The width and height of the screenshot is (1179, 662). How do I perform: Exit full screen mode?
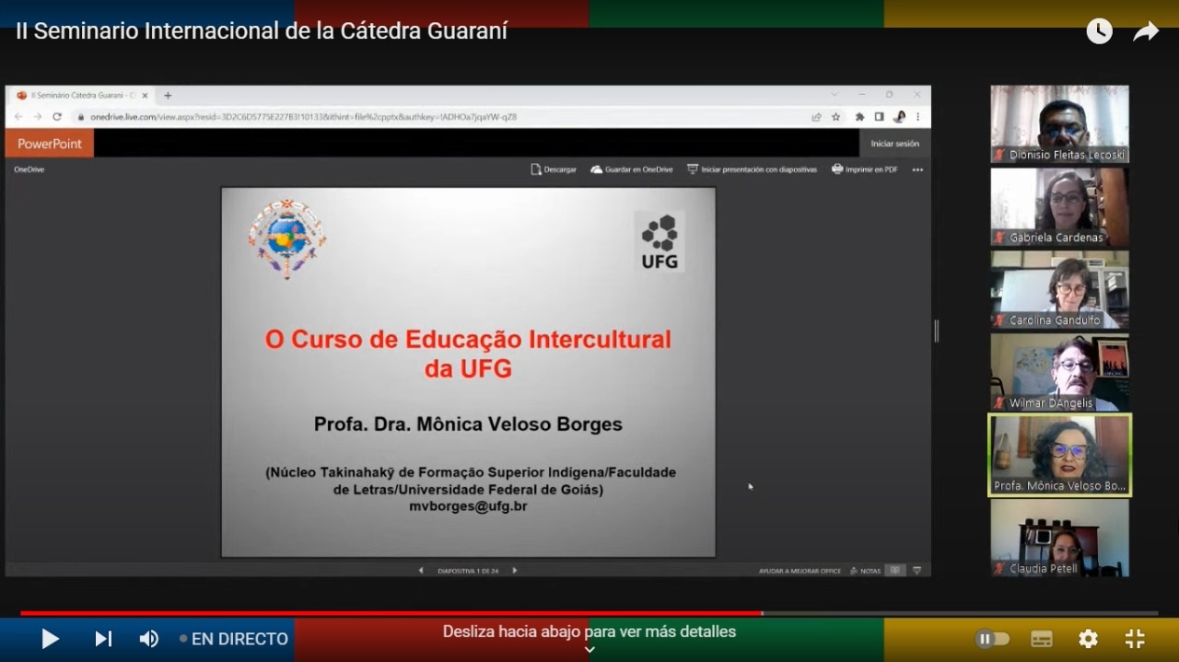1135,638
